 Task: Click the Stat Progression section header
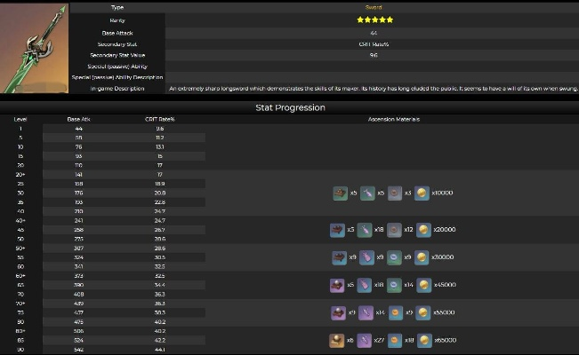tap(289, 107)
